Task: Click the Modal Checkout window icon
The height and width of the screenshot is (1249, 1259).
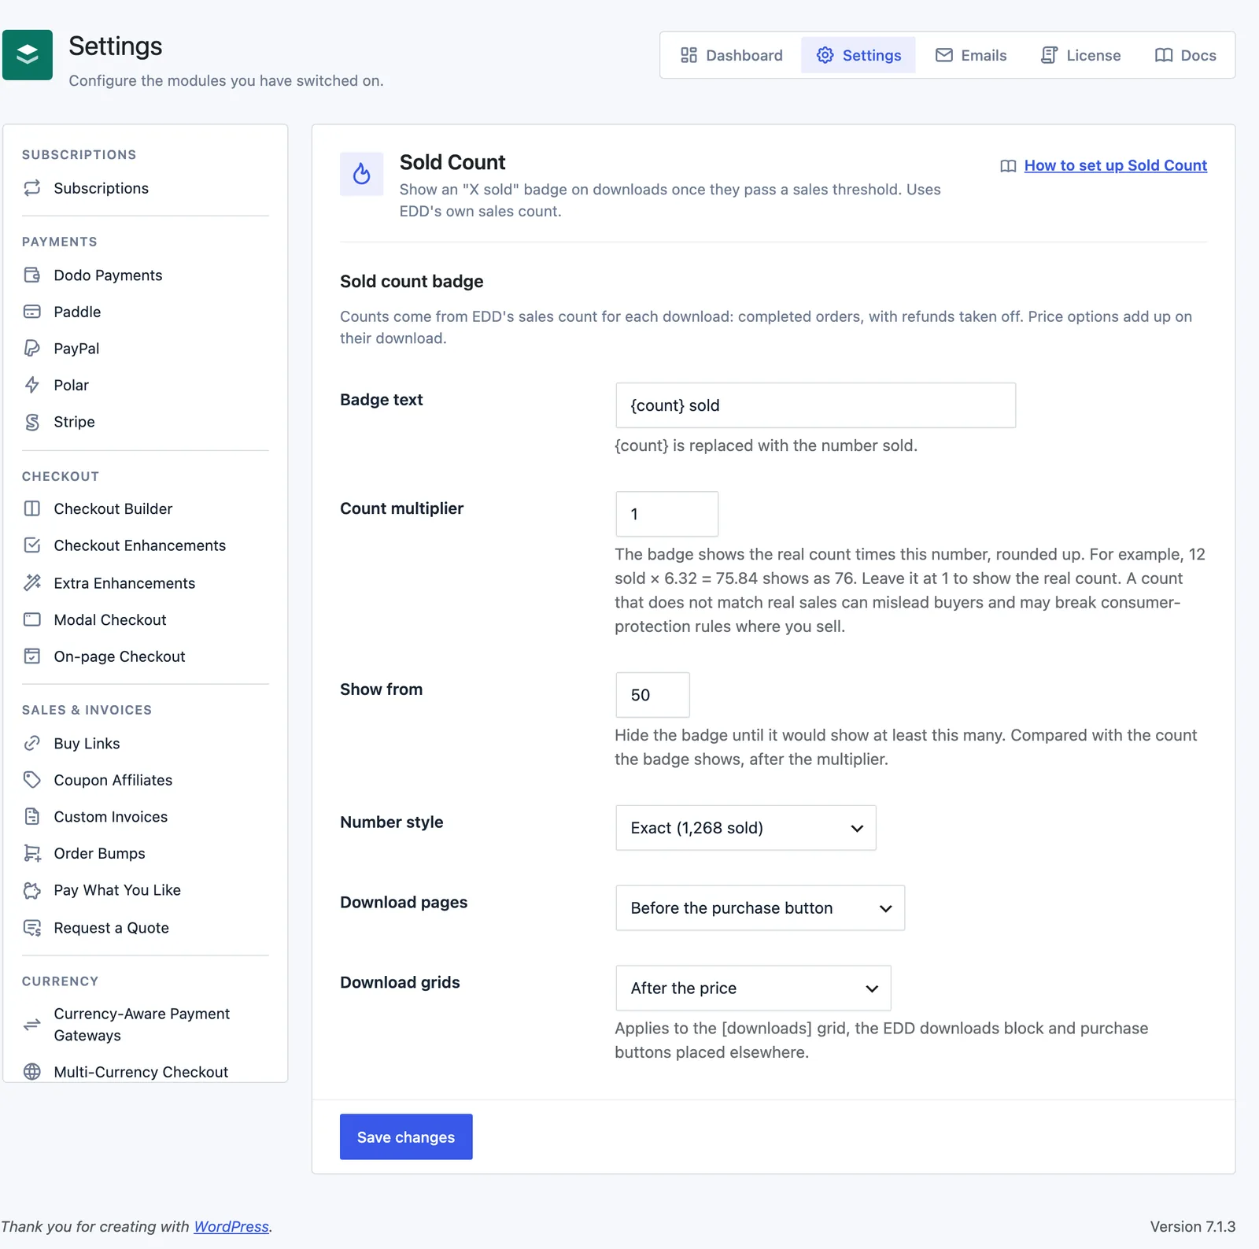Action: tap(32, 619)
